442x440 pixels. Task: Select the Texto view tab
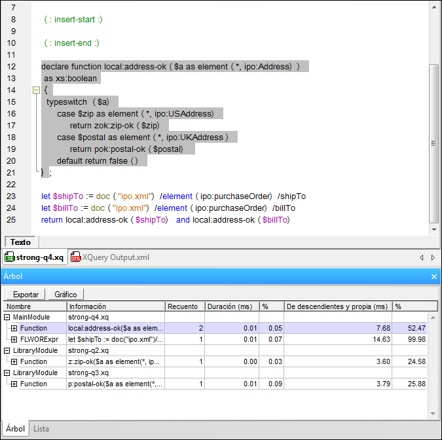point(20,242)
